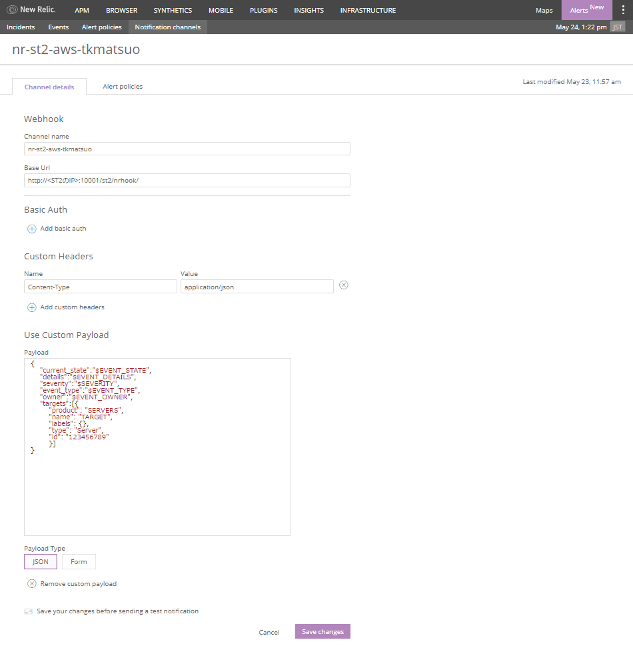Viewport: 633px width, 646px height.
Task: Click Add custom headers link
Action: 72,307
